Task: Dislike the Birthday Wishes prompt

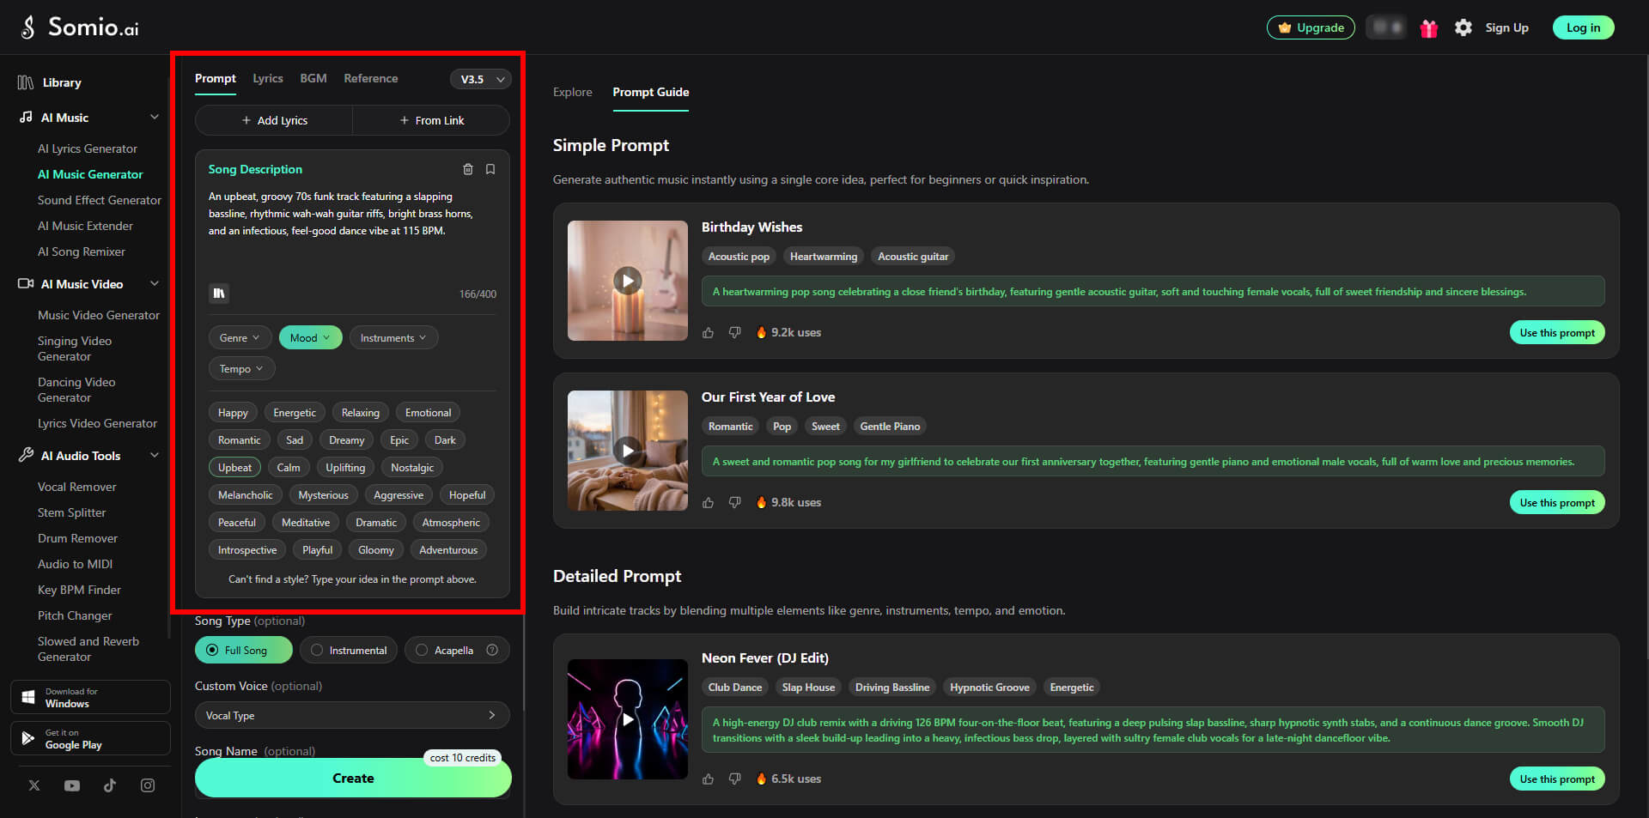Action: pyautogui.click(x=735, y=332)
